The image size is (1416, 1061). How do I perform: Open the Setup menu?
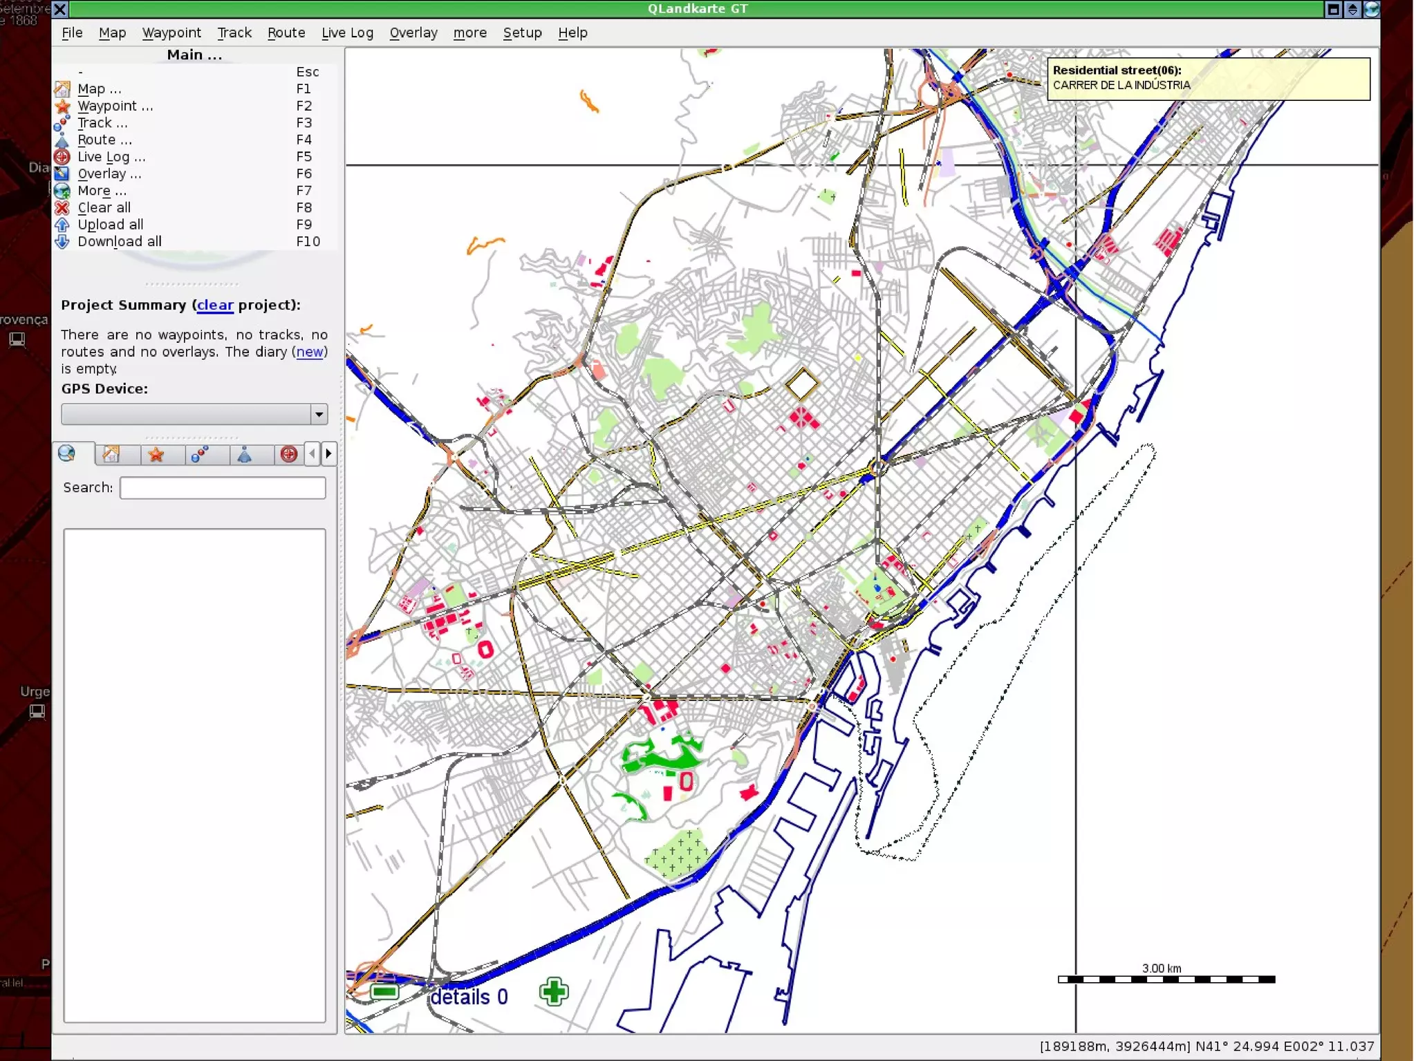[522, 32]
